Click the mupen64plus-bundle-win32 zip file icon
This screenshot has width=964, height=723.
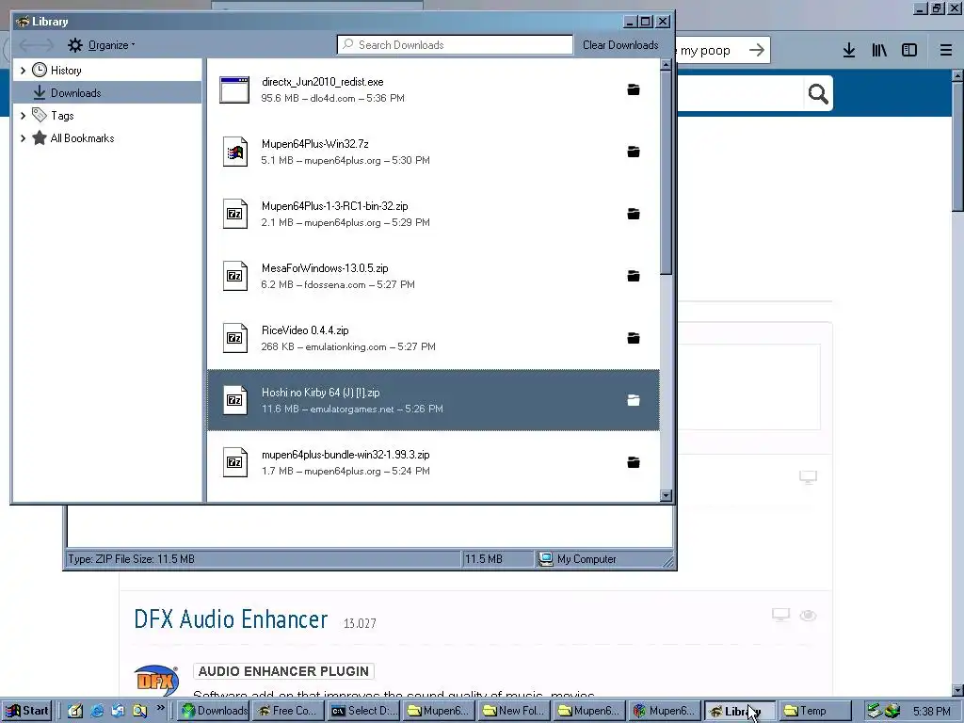[x=234, y=462]
